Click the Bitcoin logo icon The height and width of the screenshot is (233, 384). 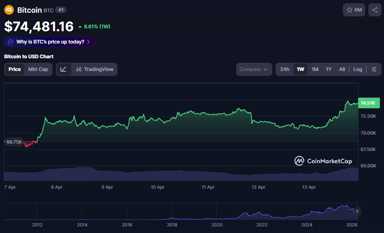(x=9, y=10)
